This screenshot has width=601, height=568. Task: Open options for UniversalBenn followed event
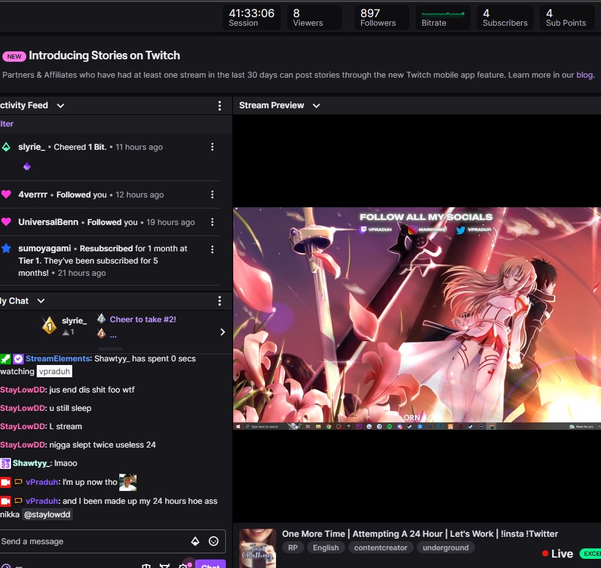pos(212,222)
